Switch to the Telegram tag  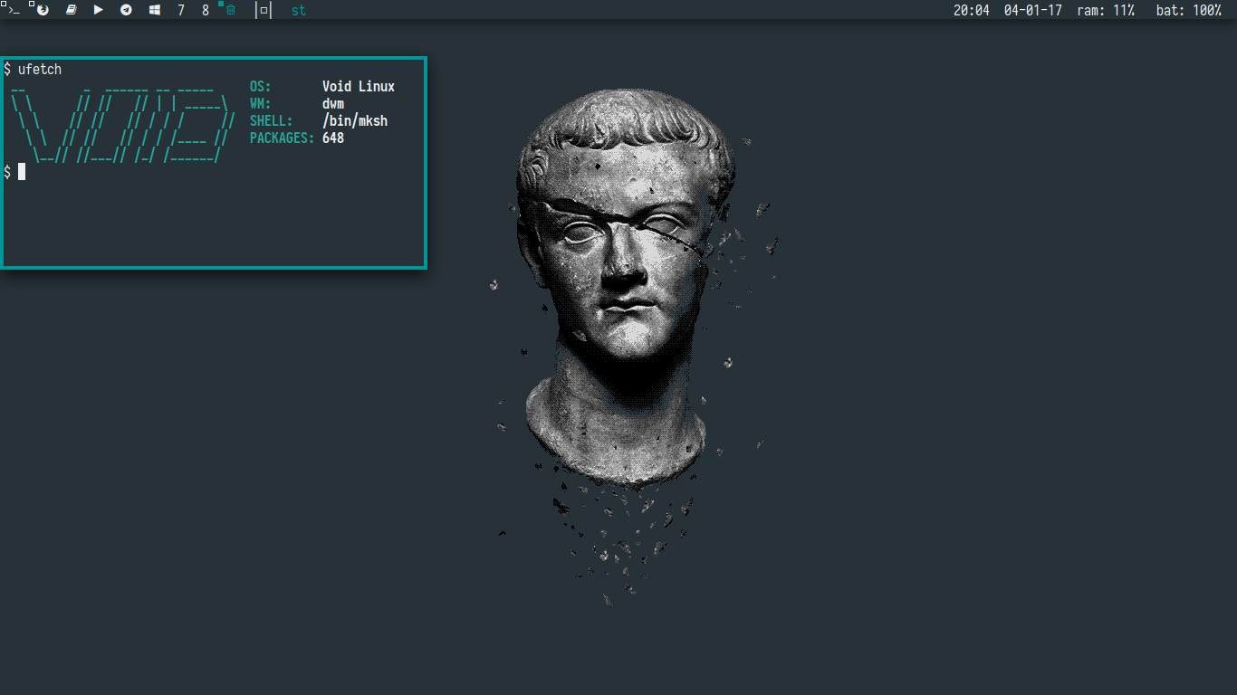pyautogui.click(x=127, y=10)
